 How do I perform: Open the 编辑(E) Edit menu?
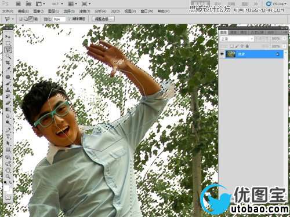point(23,11)
